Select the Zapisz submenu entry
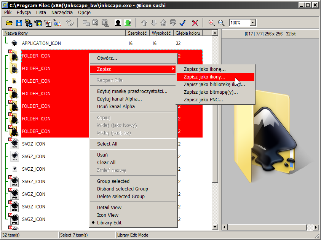Image resolution: width=321 pixels, height=240 pixels. coord(133,69)
